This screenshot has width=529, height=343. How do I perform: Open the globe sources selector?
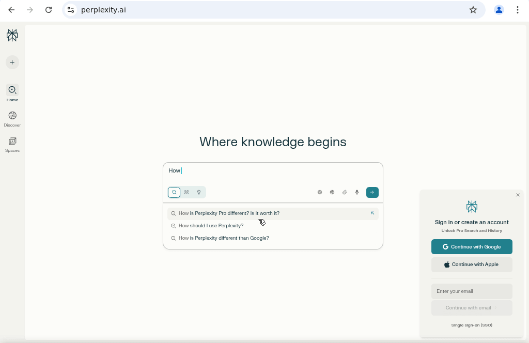coord(332,192)
